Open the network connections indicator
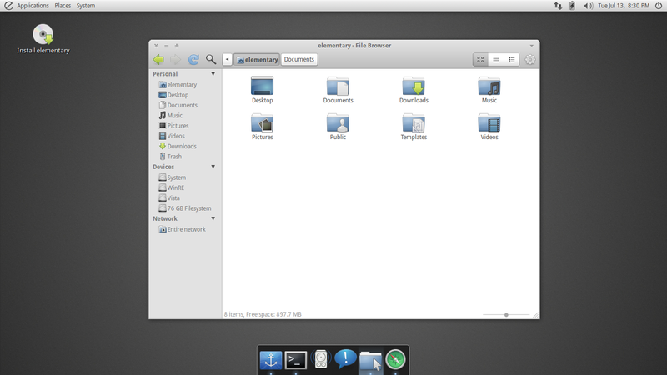 (558, 6)
